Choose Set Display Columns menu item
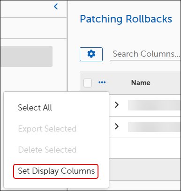The height and width of the screenshot is (191, 181). pyautogui.click(x=56, y=171)
